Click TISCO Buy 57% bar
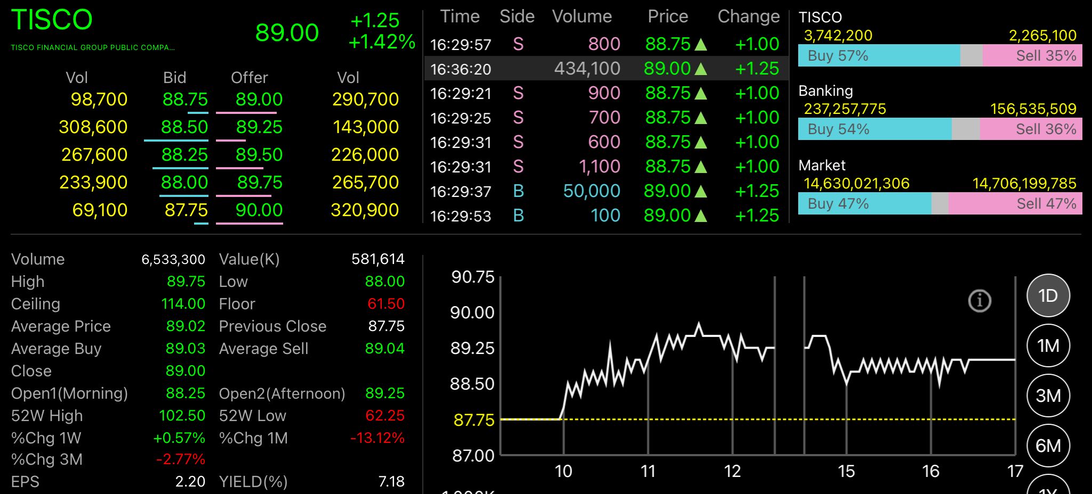 coord(879,56)
